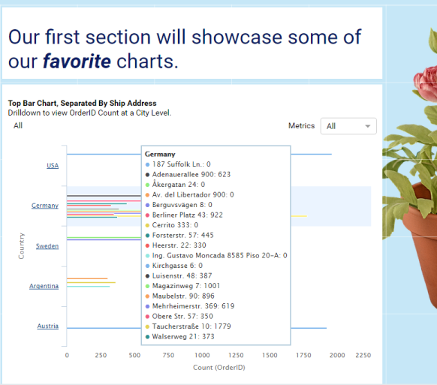Click the All breadcrumb above chart
The image size is (437, 385).
point(18,125)
